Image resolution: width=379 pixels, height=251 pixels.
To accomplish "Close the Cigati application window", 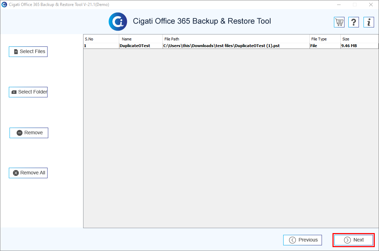I will tap(371, 5).
